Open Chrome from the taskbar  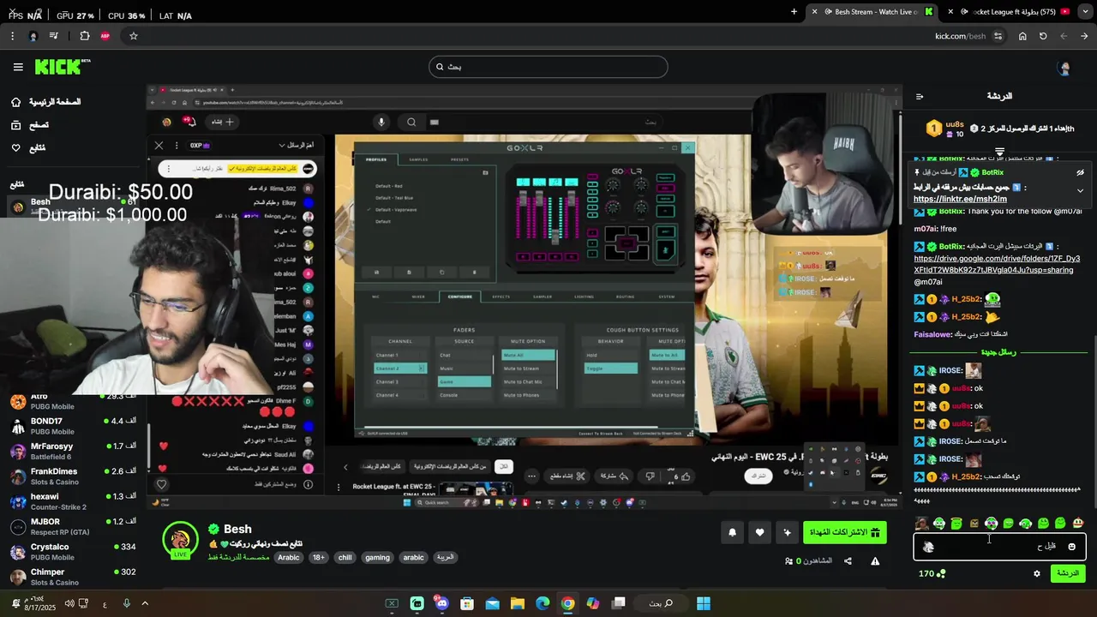click(x=567, y=603)
